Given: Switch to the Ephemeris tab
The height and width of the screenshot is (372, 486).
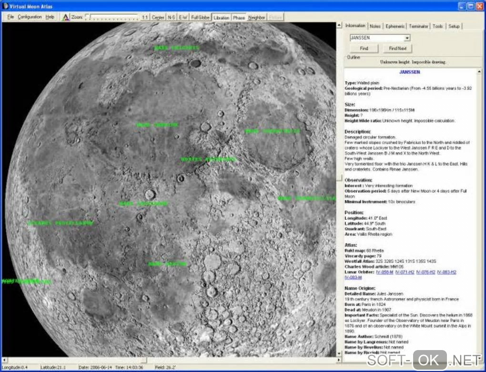Looking at the screenshot, I should pyautogui.click(x=395, y=26).
